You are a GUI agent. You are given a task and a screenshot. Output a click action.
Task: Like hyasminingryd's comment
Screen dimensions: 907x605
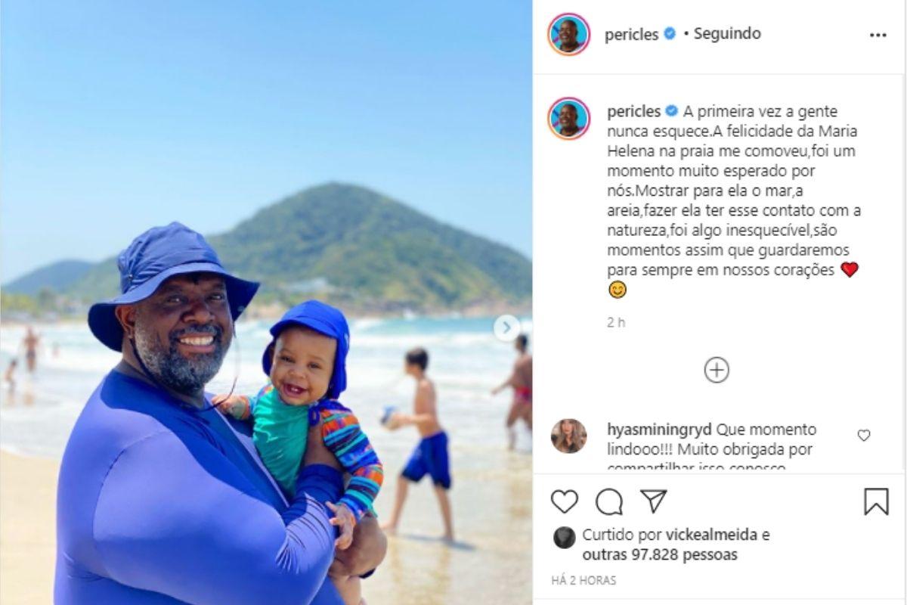point(864,435)
